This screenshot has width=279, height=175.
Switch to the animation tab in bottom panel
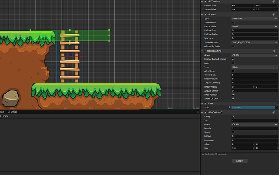(x=13, y=112)
